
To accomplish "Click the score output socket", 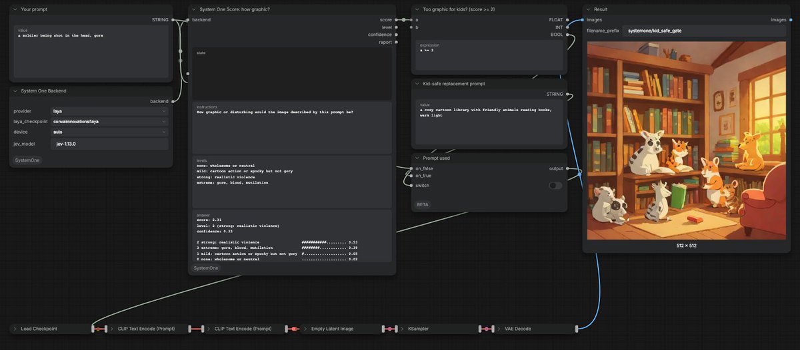I will (397, 20).
